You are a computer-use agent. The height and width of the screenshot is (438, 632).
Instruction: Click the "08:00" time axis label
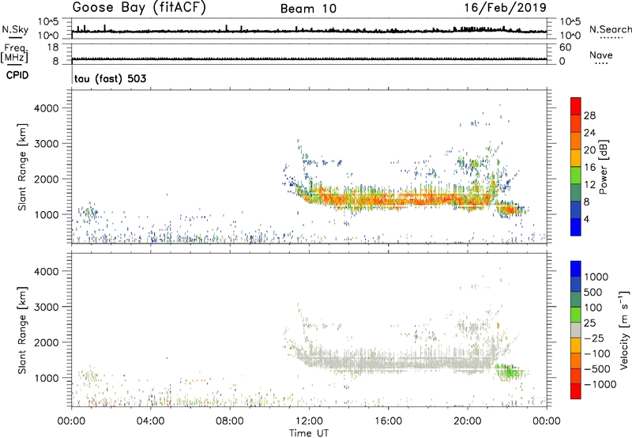(230, 421)
